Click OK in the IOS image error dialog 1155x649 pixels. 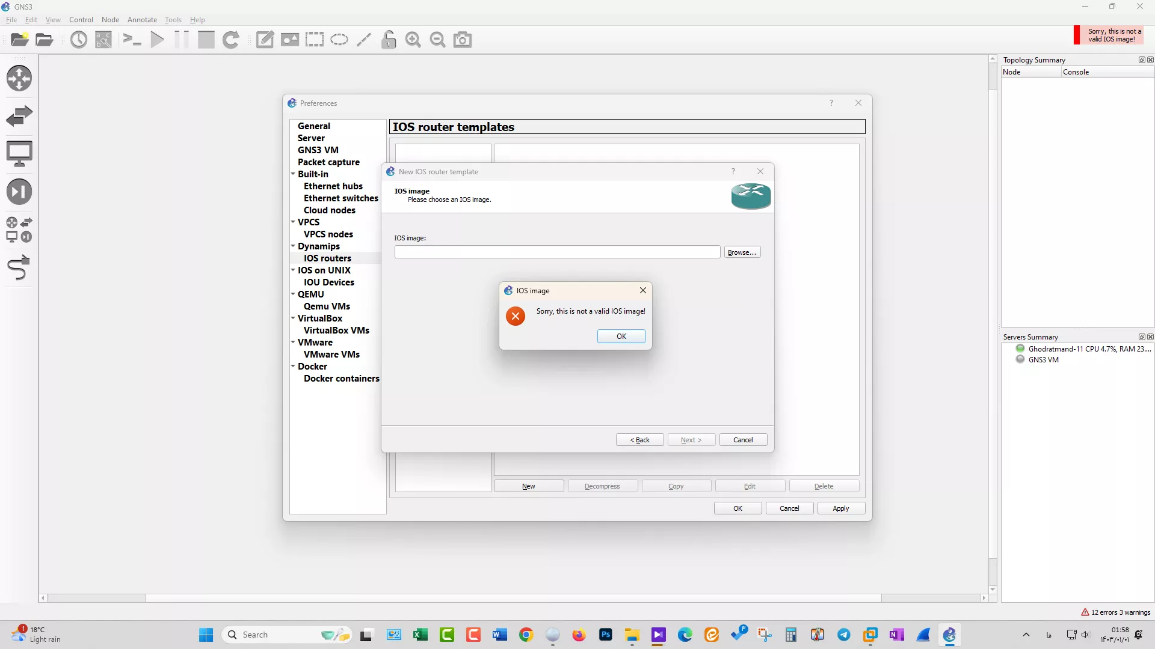[621, 337]
